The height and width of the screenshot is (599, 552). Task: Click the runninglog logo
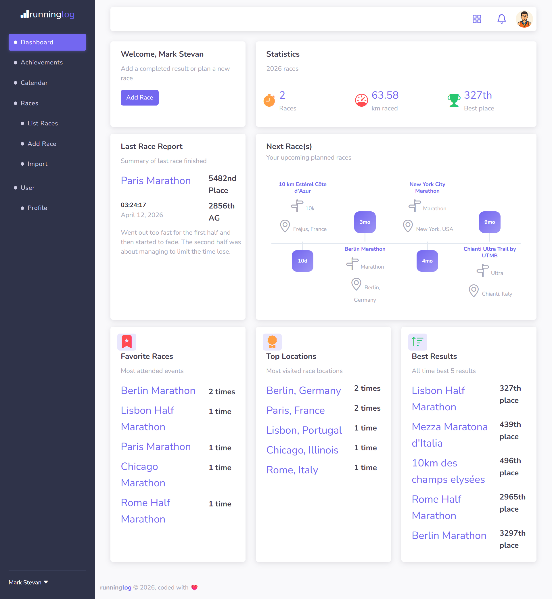coord(47,14)
